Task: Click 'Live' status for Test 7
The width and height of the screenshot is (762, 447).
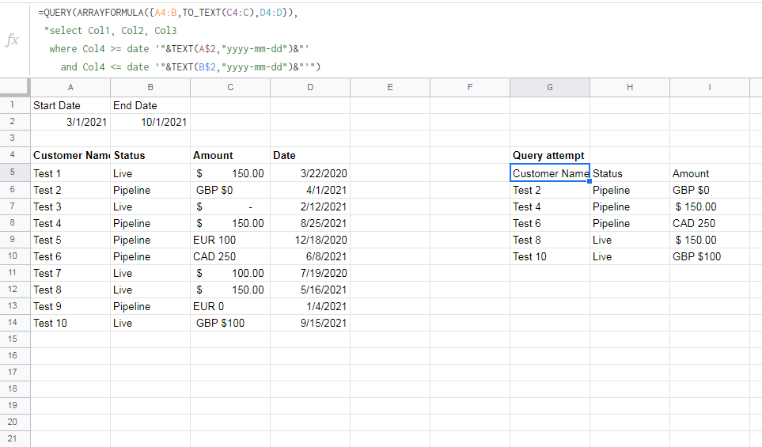Action: point(150,273)
